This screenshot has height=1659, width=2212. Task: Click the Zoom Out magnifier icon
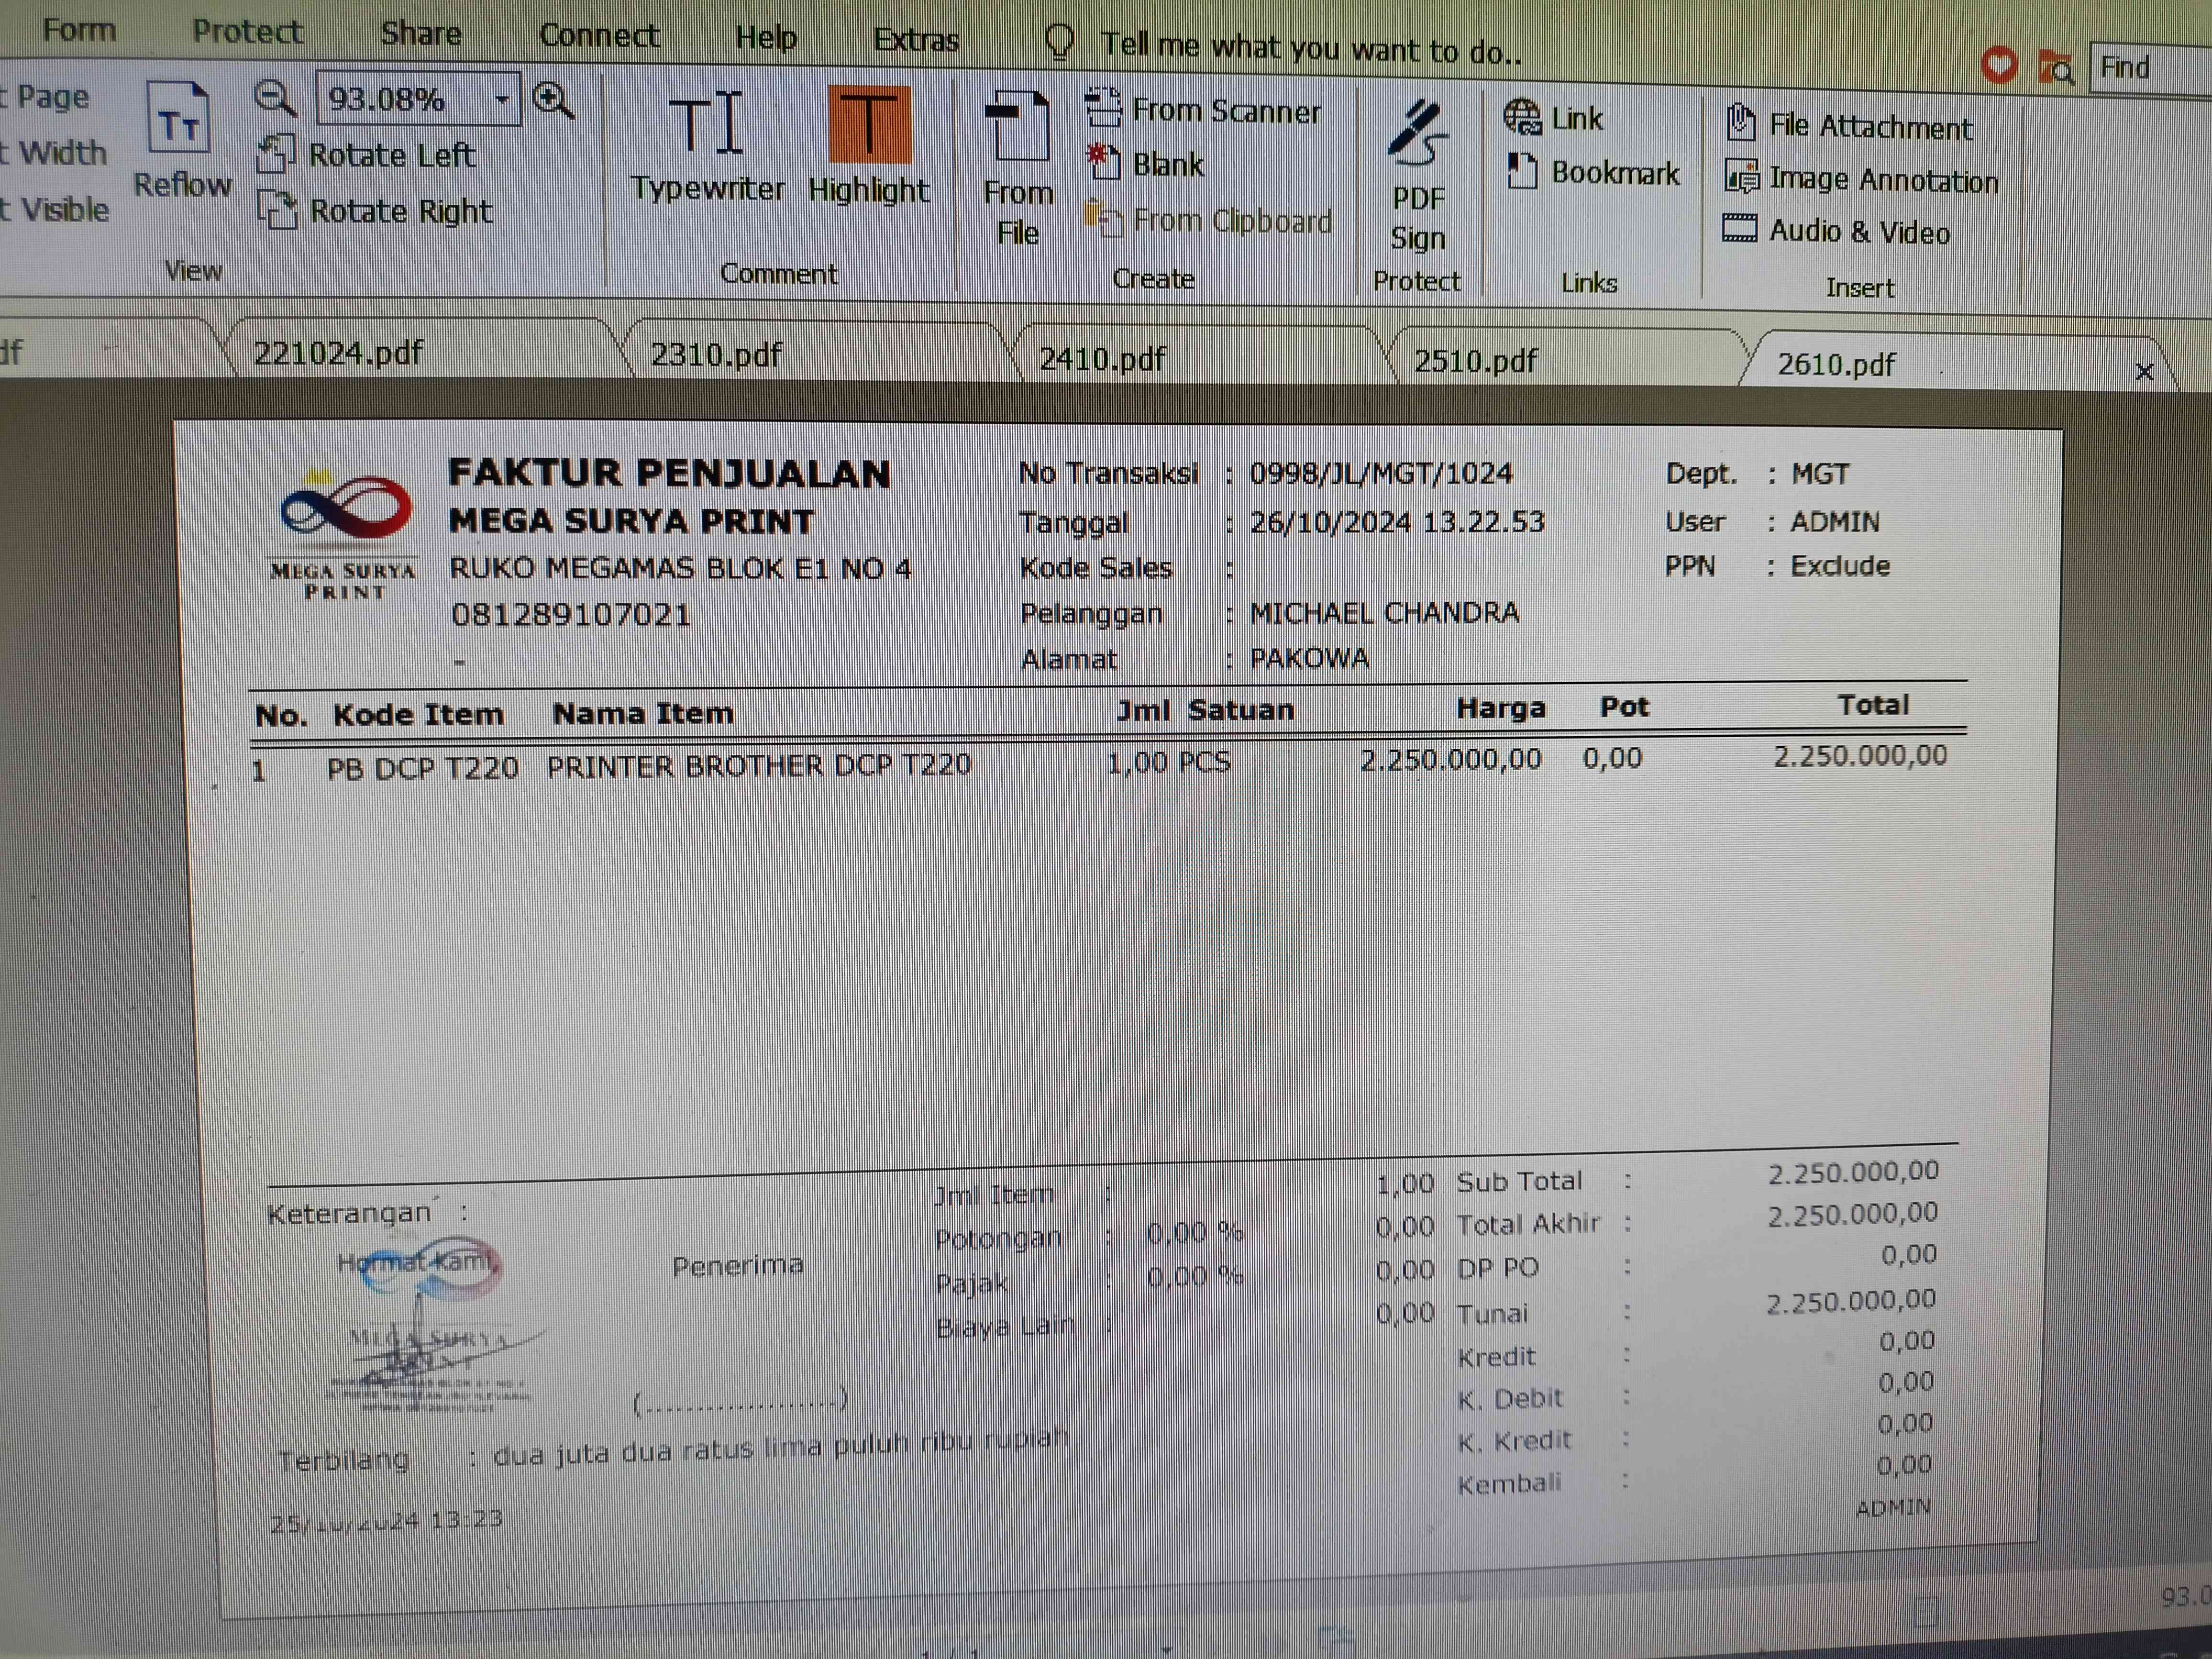(273, 98)
